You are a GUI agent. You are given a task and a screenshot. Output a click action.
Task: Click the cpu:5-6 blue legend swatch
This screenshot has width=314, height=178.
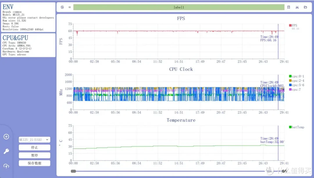coord(290,85)
